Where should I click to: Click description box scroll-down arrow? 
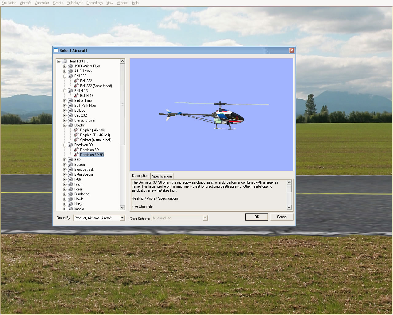289,207
